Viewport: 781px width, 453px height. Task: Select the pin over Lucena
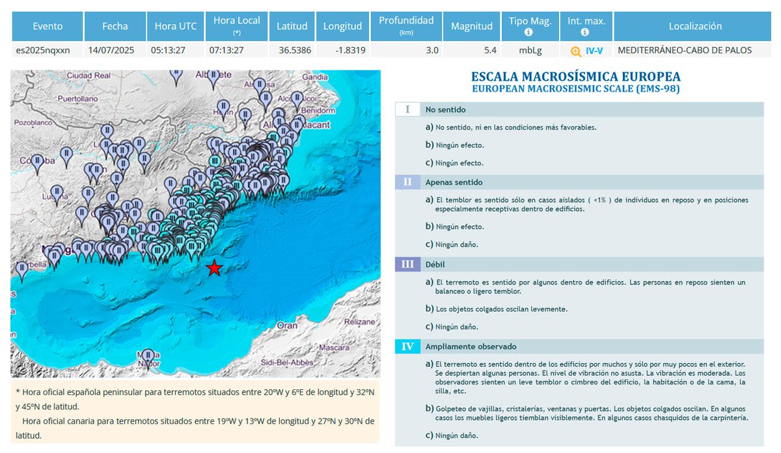57,195
